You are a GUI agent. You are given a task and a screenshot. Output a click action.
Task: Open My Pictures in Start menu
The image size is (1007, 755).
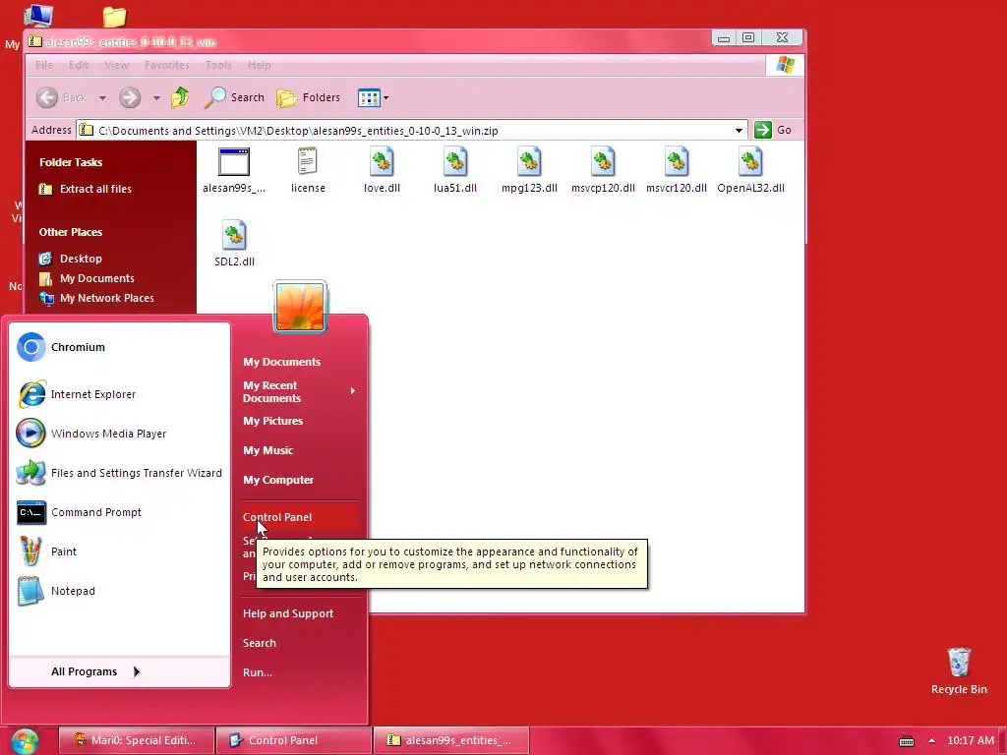coord(273,421)
